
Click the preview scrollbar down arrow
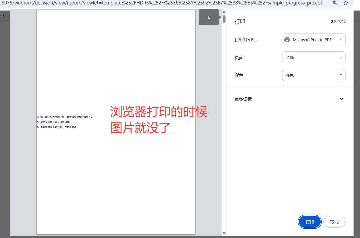(x=224, y=233)
